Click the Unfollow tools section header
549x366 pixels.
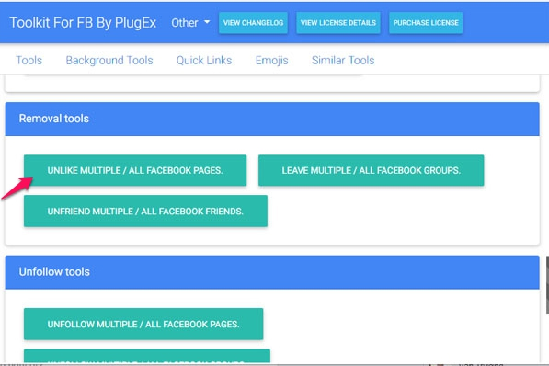point(272,272)
